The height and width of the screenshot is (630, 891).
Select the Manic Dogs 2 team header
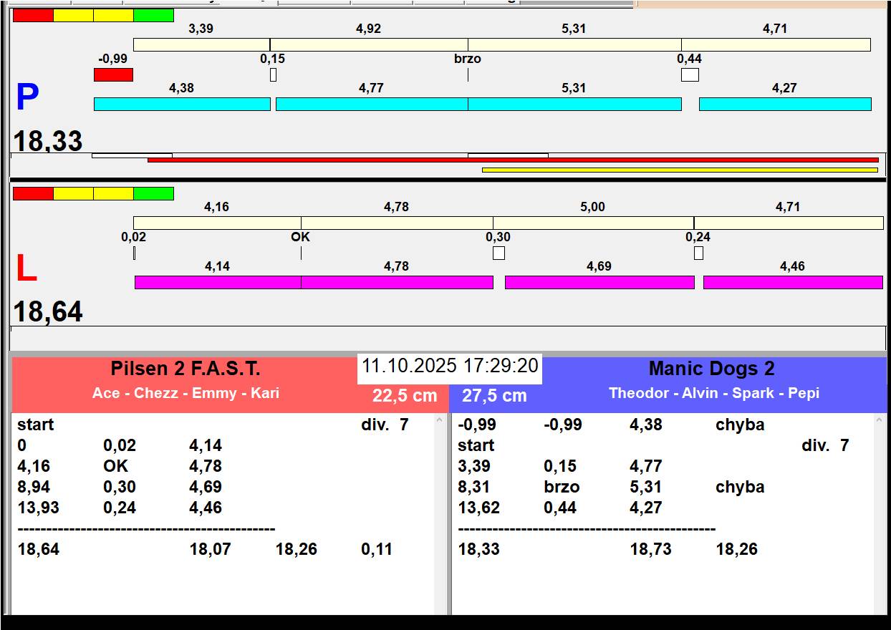(x=711, y=369)
